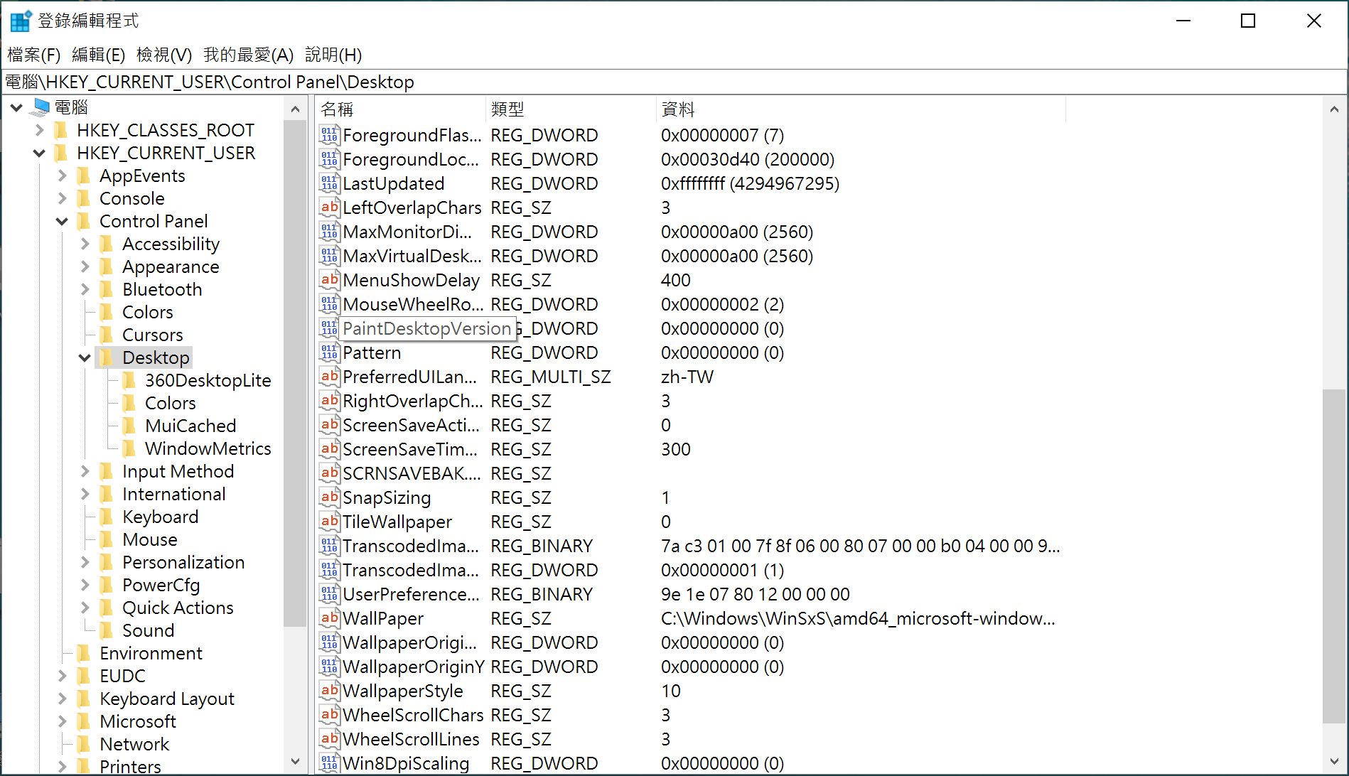Screen dimensions: 1349x776
Task: Collapse the Control Panel key
Action: (62, 221)
